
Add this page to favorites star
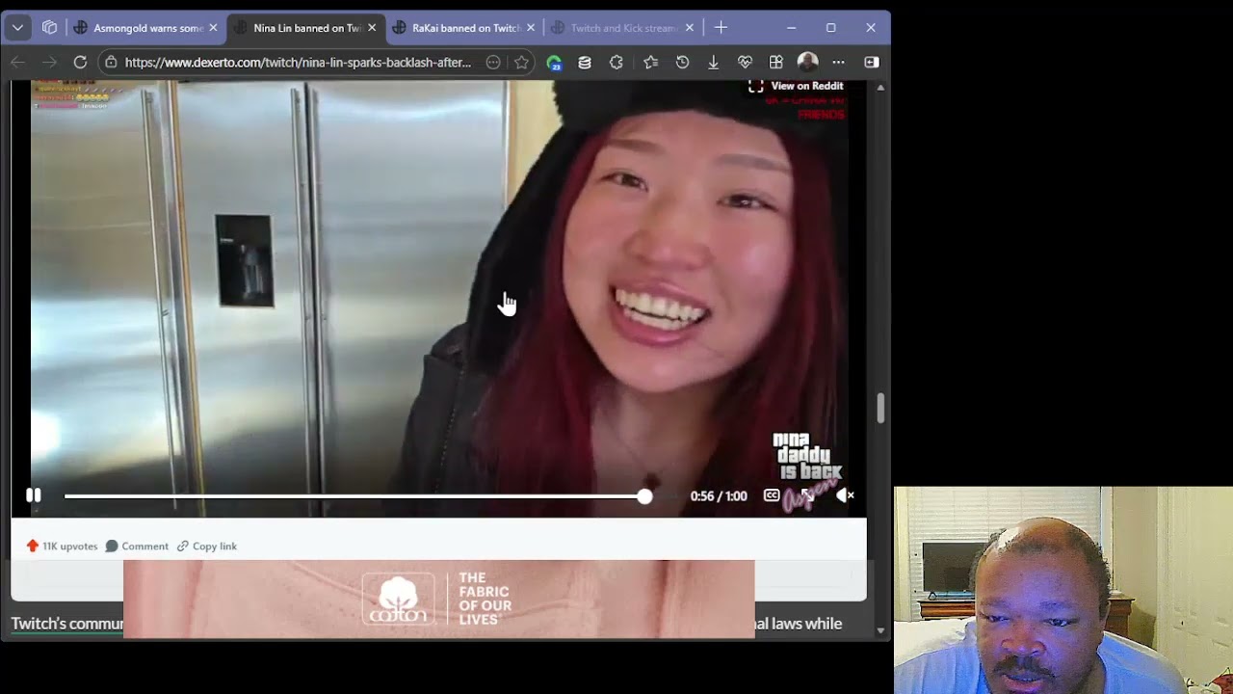[521, 62]
